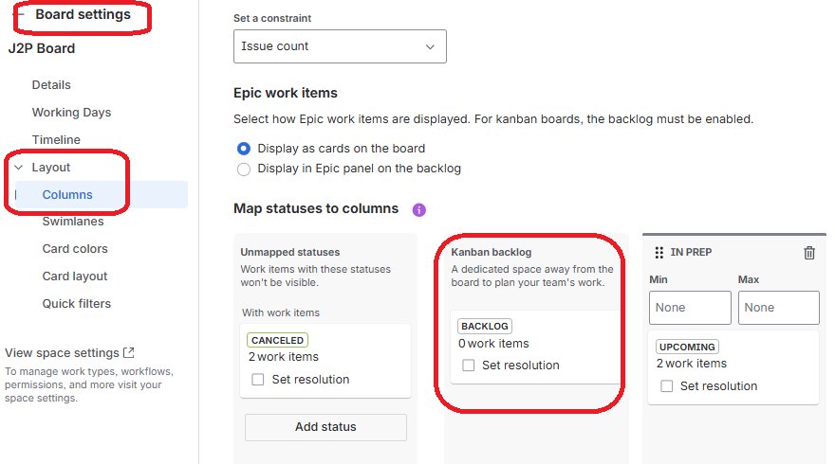
Task: Click the external link icon by View space settings
Action: point(129,352)
